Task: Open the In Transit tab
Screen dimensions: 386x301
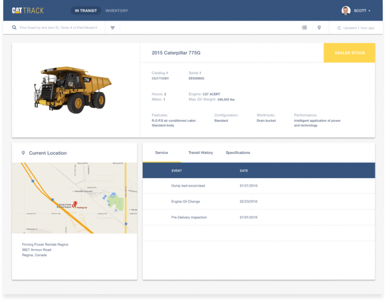Action: coord(86,11)
